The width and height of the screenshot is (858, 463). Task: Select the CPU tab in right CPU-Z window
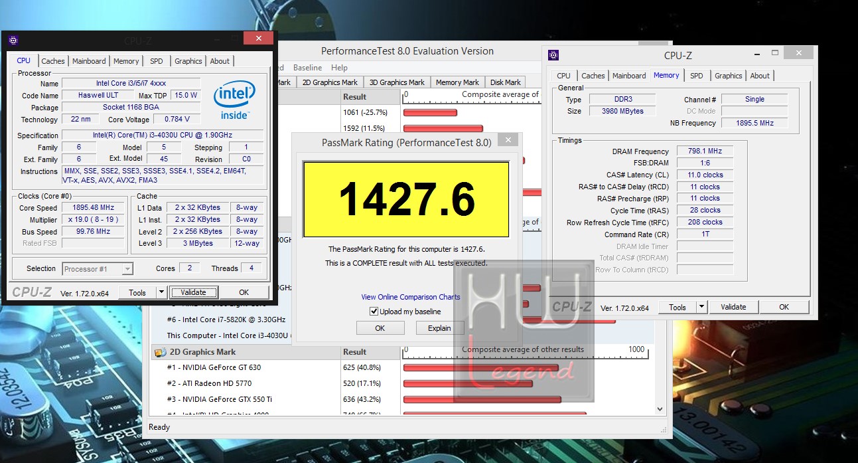563,76
